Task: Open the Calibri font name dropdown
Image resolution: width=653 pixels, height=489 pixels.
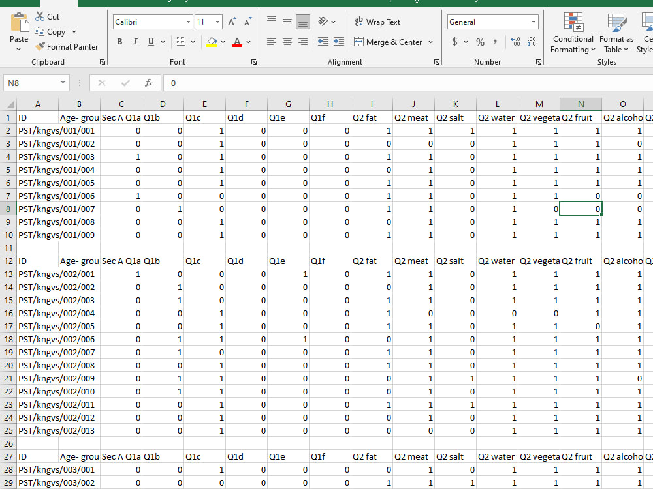Action: click(x=188, y=22)
